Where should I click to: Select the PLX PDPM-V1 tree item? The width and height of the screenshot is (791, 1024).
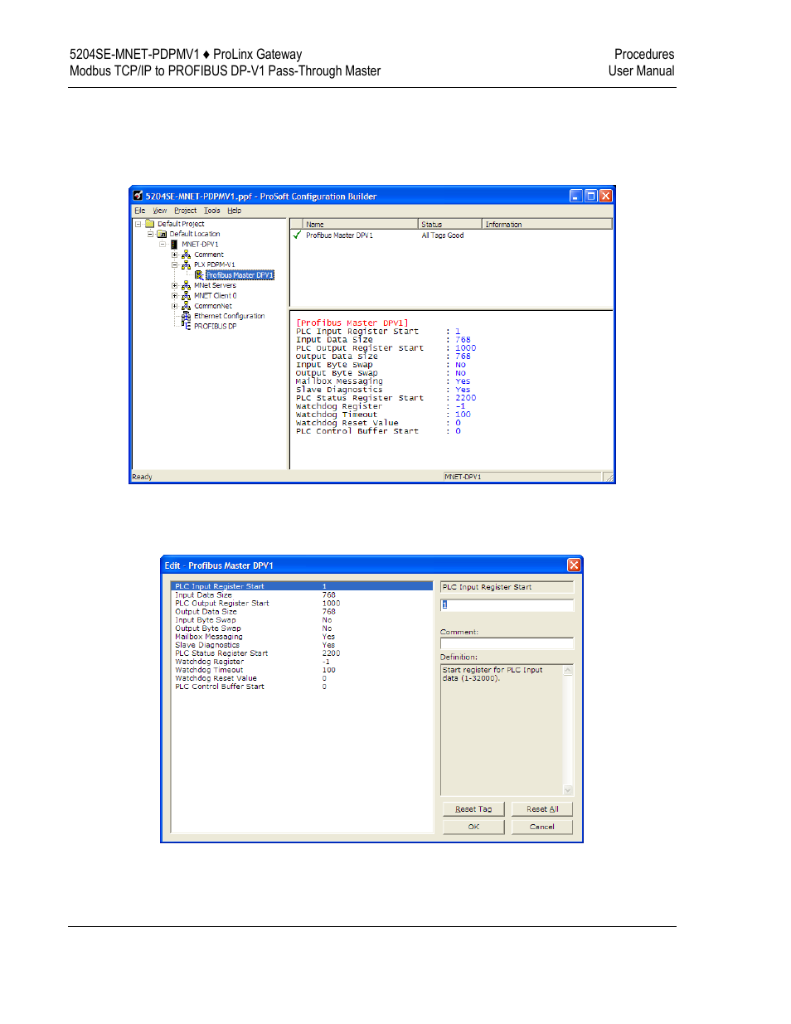tap(215, 265)
